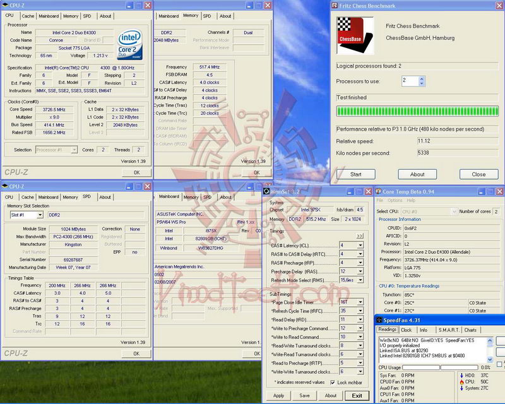Open the Help menu in Core Temp

[x=411, y=200]
